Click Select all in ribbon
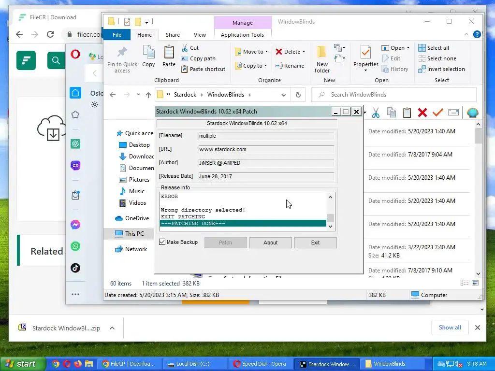 point(434,48)
